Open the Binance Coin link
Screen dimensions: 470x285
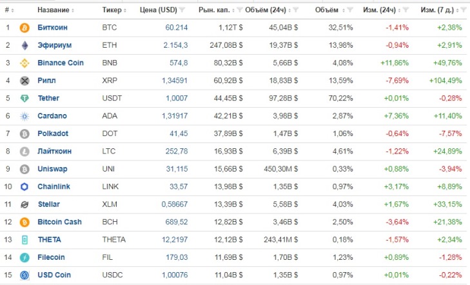61,63
